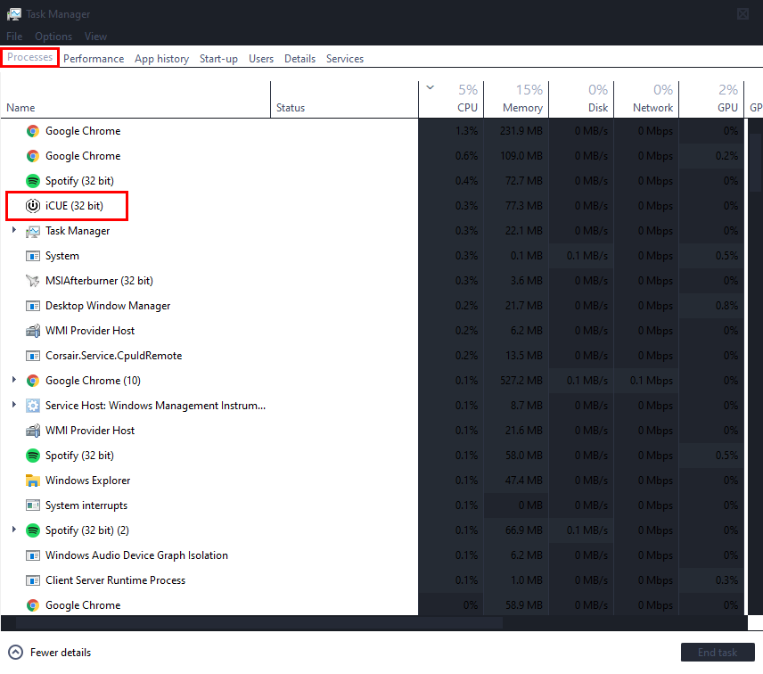The image size is (763, 674).
Task: Click the Spotify icon using 72.7 MB
Action: coord(33,181)
